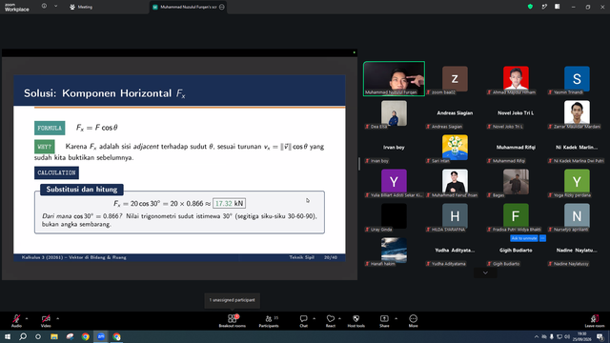Select Ahmad Majdul Hilham's video tile
This screenshot has width=610, height=343.
[516, 78]
